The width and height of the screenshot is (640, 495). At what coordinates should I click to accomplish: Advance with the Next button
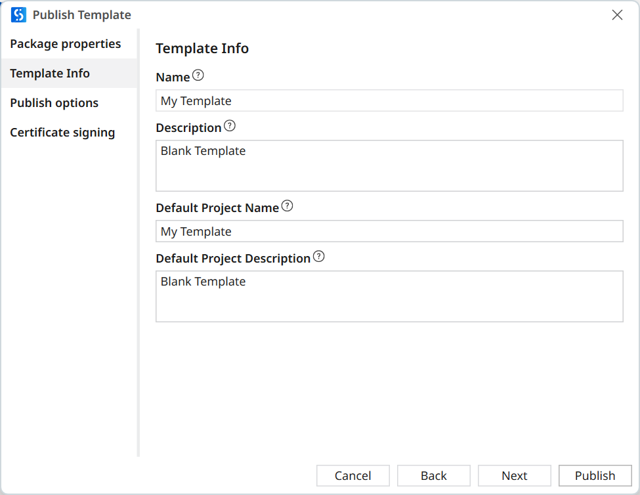click(514, 476)
